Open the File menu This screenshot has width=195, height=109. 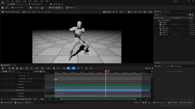point(8,1)
